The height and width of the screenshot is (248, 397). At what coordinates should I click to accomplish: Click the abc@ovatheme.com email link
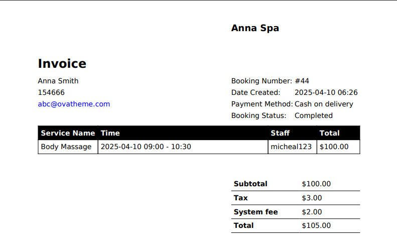pos(74,104)
